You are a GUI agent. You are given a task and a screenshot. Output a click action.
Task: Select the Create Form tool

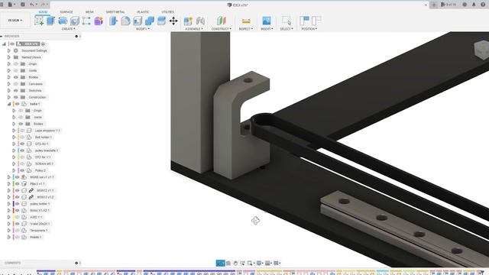click(99, 21)
